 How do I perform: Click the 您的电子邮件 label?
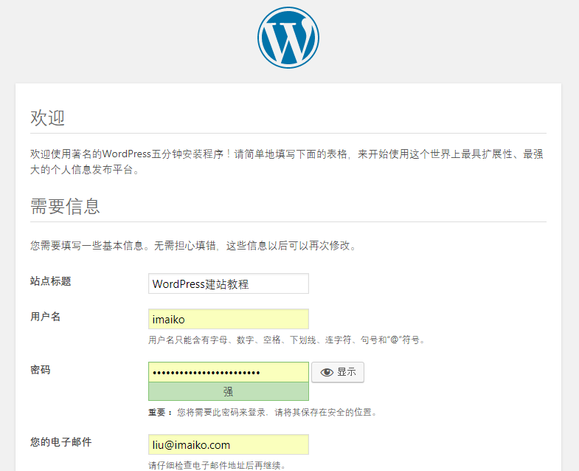61,442
